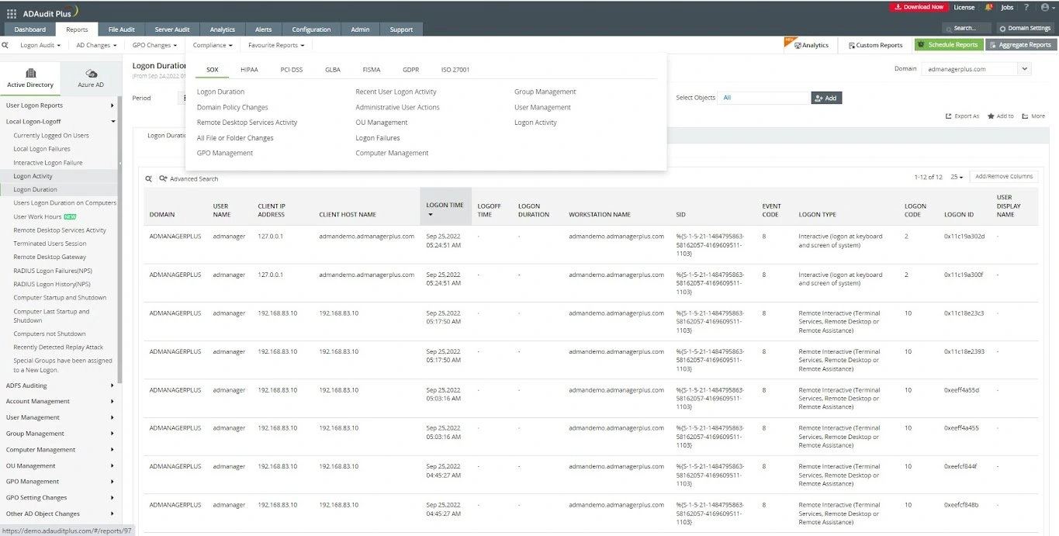Open Advanced Search in the table
Image resolution: width=1059 pixels, height=536 pixels.
[189, 178]
